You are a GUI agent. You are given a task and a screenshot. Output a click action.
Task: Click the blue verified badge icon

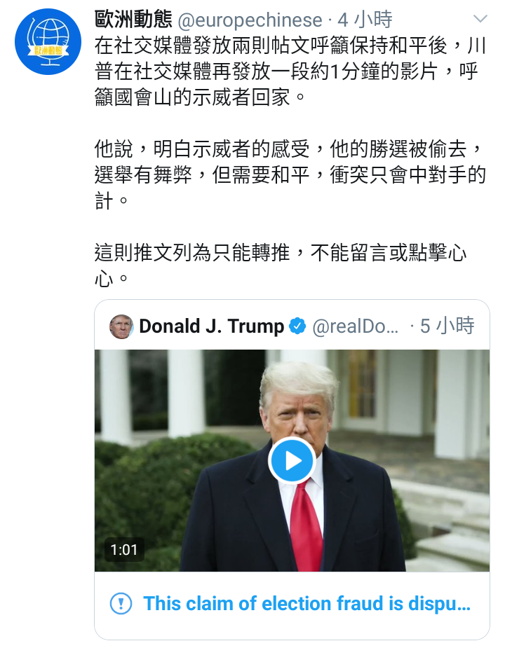tap(297, 326)
